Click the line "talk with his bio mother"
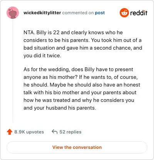The image size is (154, 160). [x=80, y=93]
